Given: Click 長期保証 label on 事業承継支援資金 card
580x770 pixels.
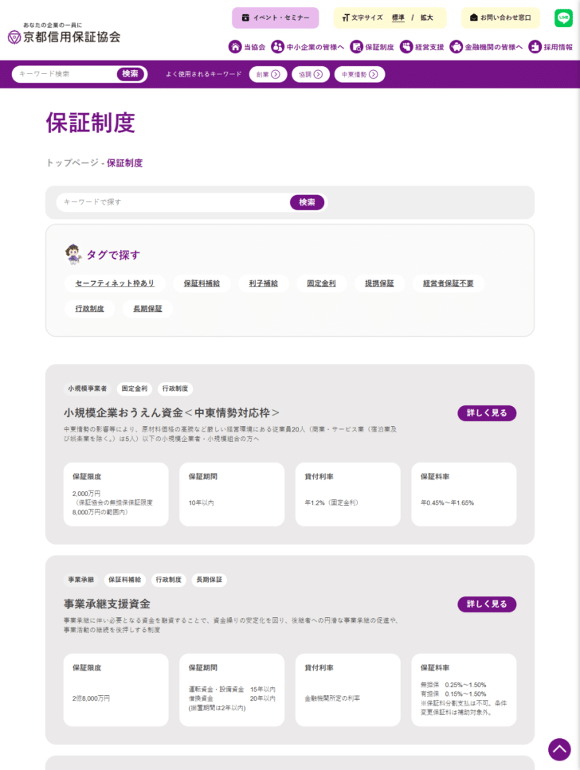Looking at the screenshot, I should tap(210, 580).
